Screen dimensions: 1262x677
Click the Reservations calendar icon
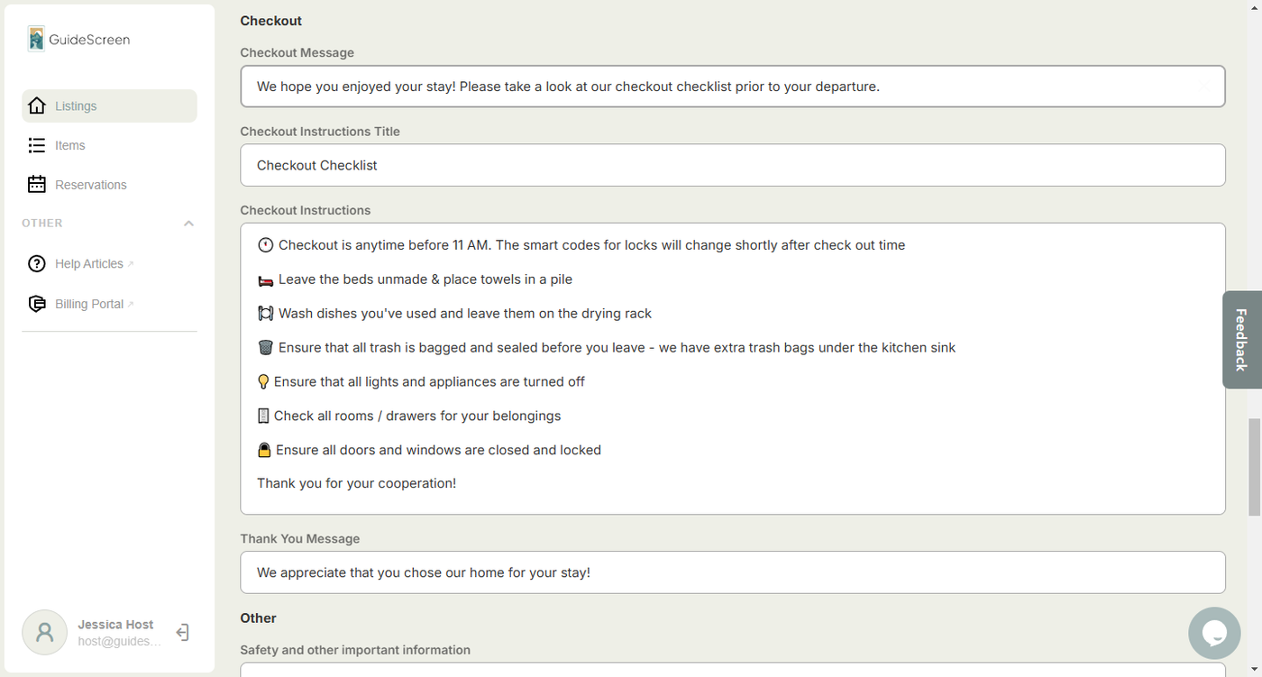click(37, 185)
